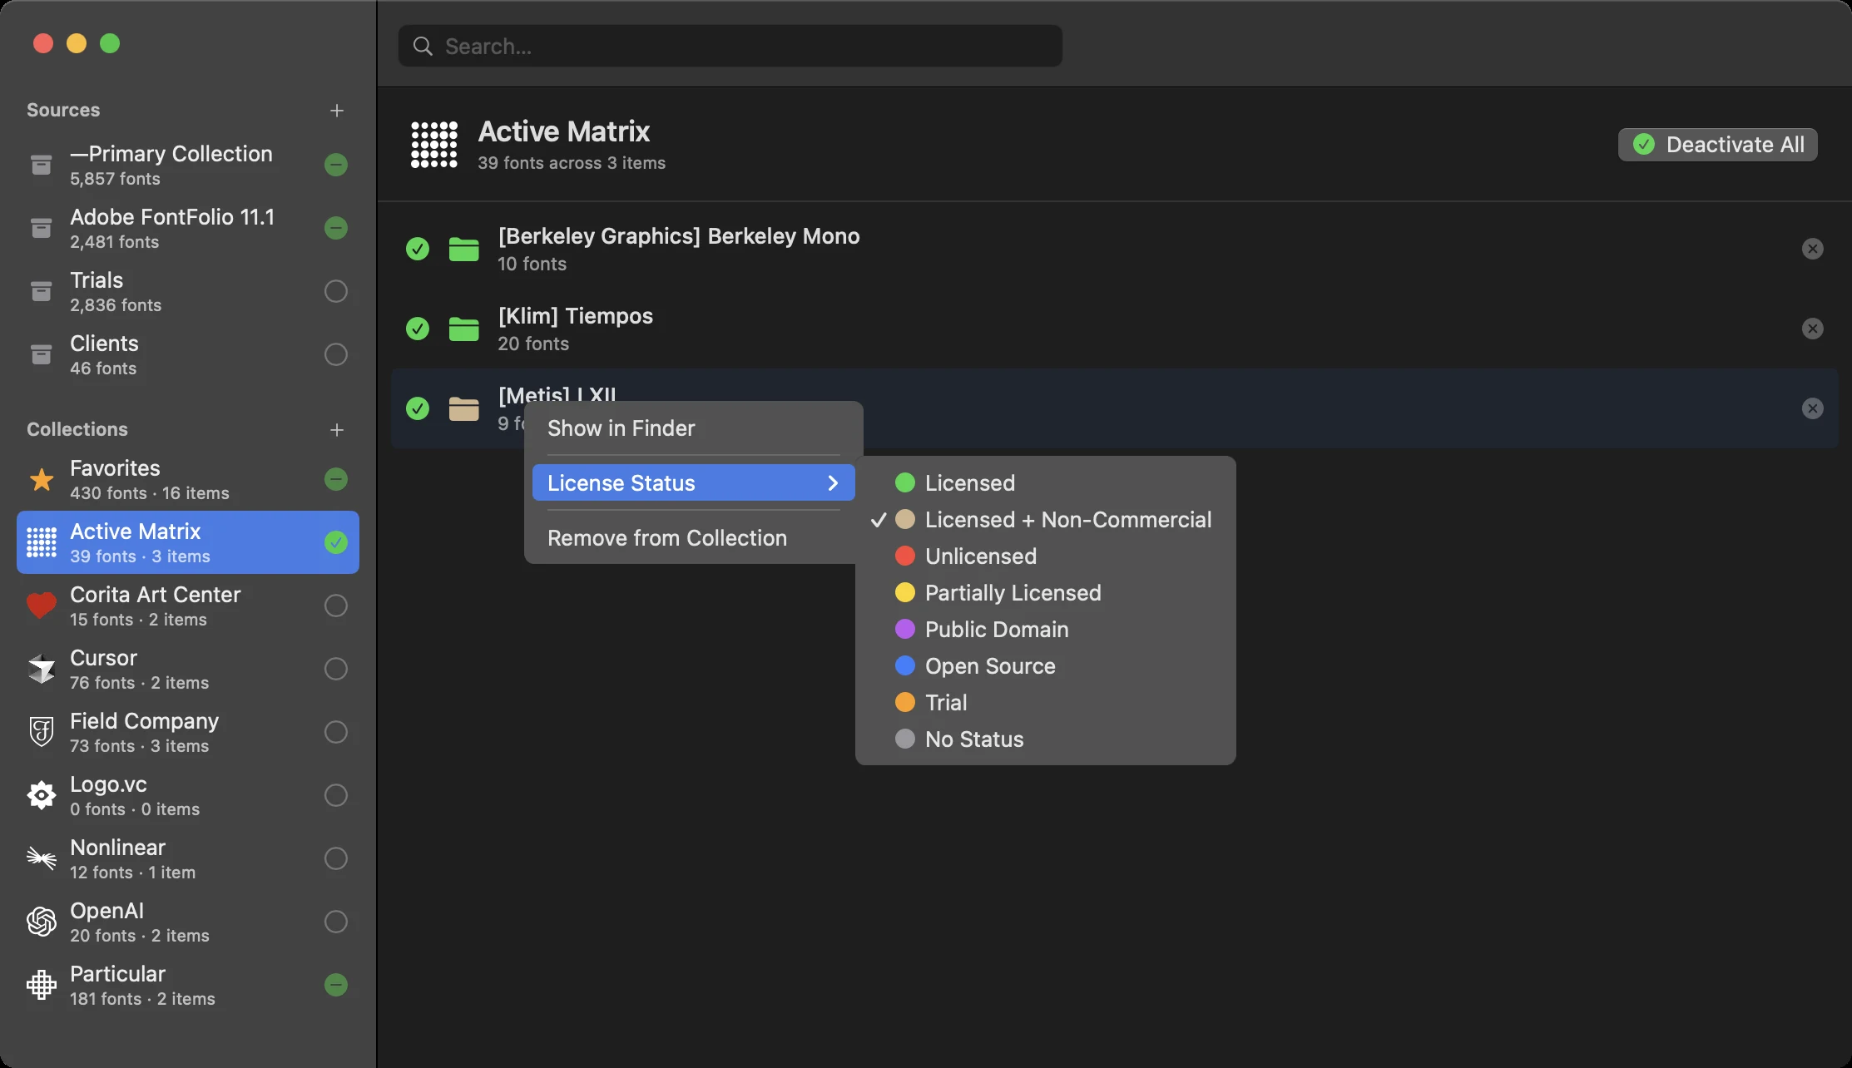
Task: Deactivate the Klim Tiempos green checkmark
Action: pos(418,329)
